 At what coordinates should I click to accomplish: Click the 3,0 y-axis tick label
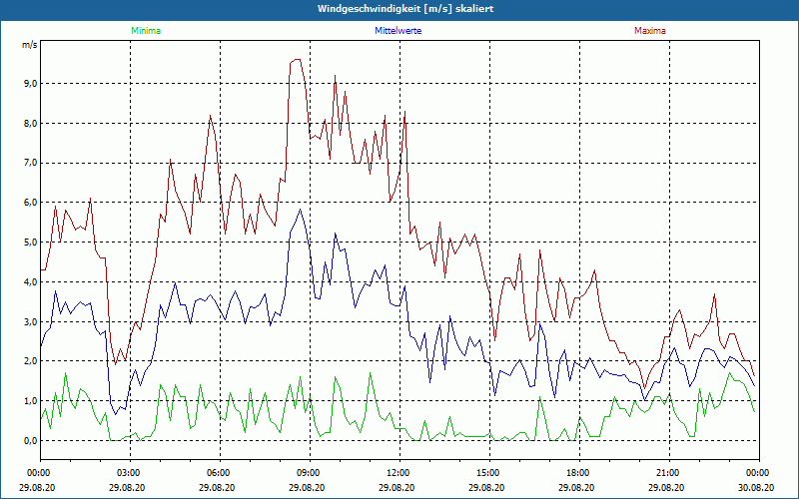coord(29,321)
